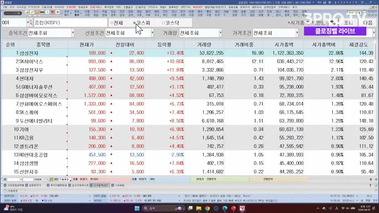379x213 pixels.
Task: Select the 한화에어로스페이스 stock name
Action: click(41, 104)
